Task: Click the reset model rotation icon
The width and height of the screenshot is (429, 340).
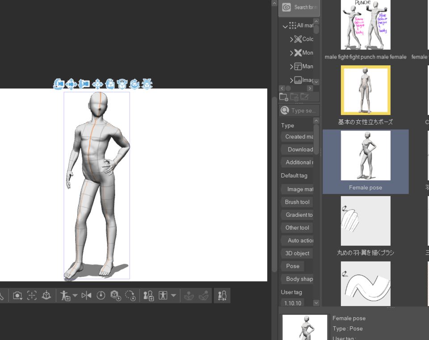Action: pos(130,295)
